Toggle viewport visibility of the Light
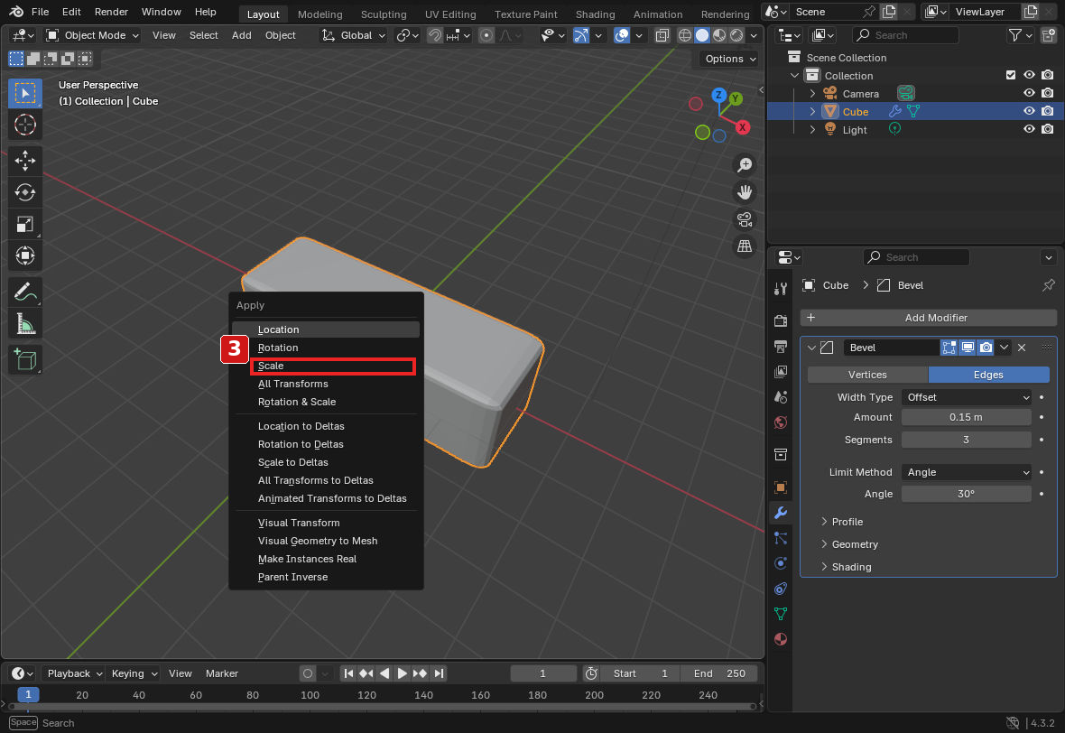 [x=1029, y=129]
